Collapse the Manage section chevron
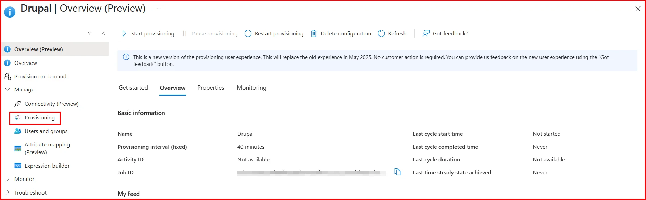Viewport: 646px width, 200px height. click(8, 89)
